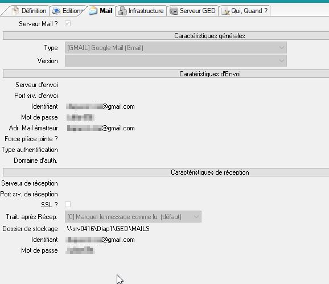
Task: Click the Définition tab document icon
Action: pos(15,11)
